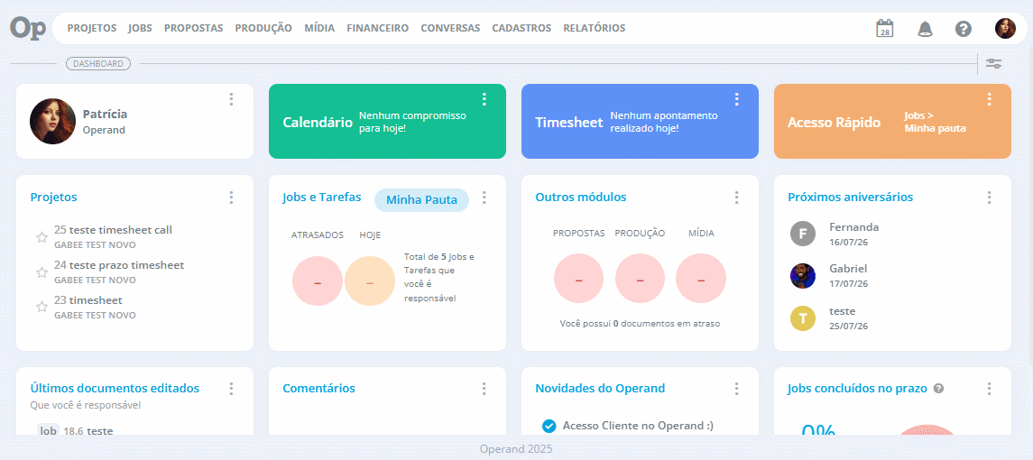Open the JOBS menu

click(x=141, y=28)
